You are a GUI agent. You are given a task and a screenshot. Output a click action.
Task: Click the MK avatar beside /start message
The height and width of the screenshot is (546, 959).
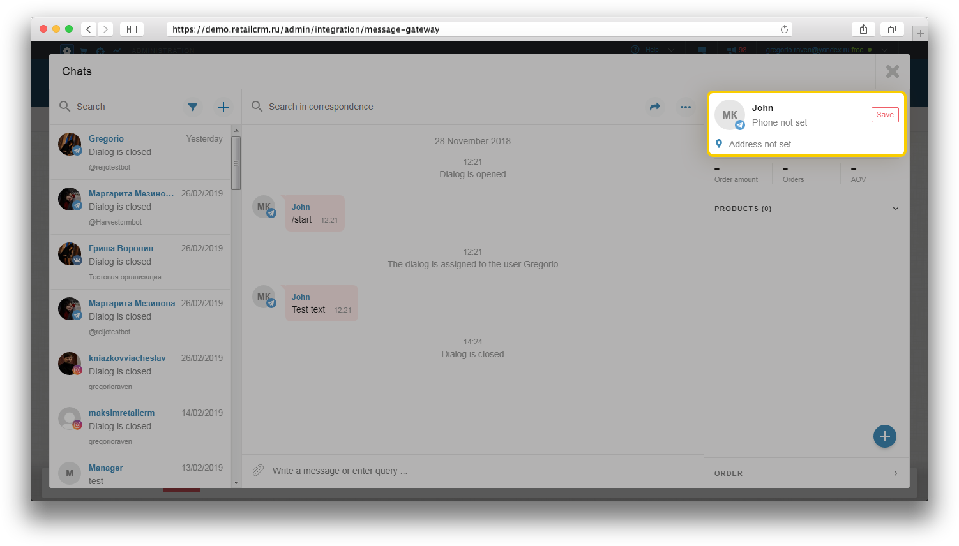264,207
